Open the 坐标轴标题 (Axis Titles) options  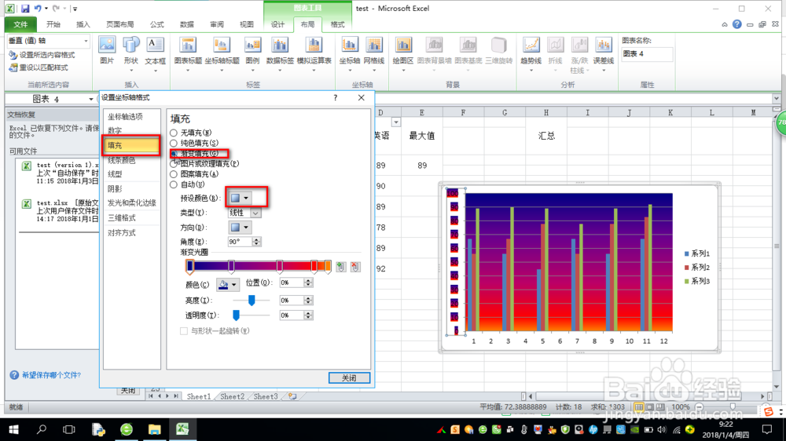point(222,54)
